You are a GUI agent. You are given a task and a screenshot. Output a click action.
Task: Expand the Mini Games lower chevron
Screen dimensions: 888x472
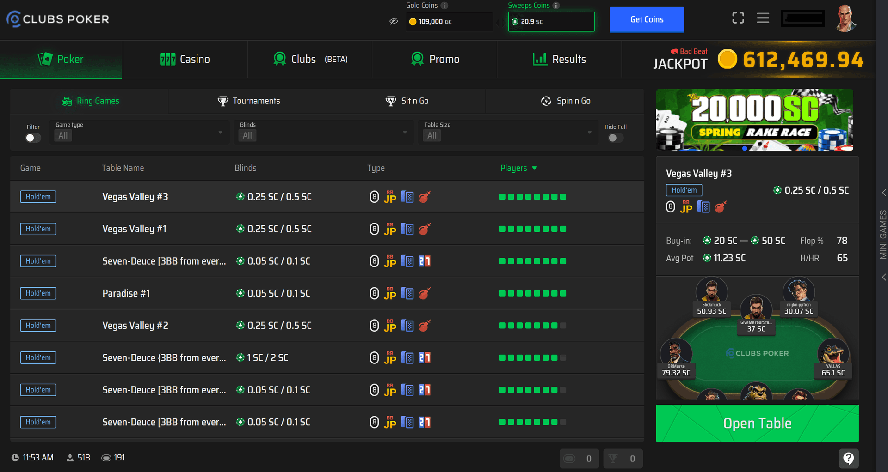884,277
